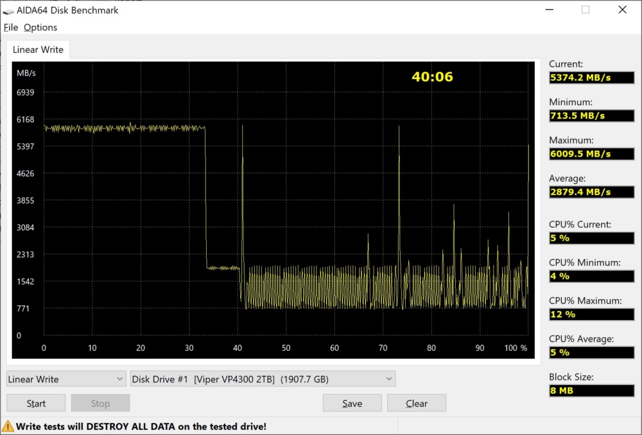Open the Options menu
The height and width of the screenshot is (435, 642).
point(40,28)
